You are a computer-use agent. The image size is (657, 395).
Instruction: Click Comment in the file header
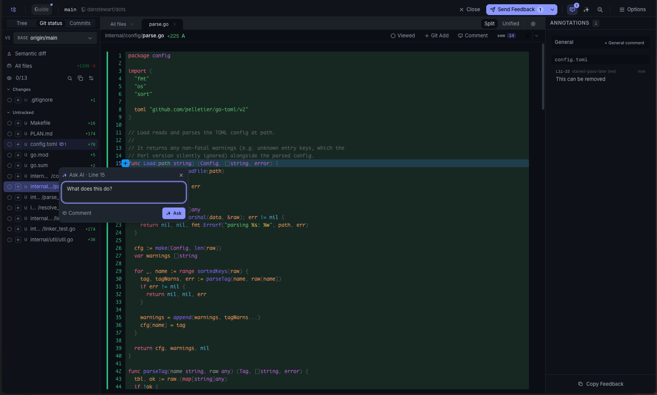point(473,36)
